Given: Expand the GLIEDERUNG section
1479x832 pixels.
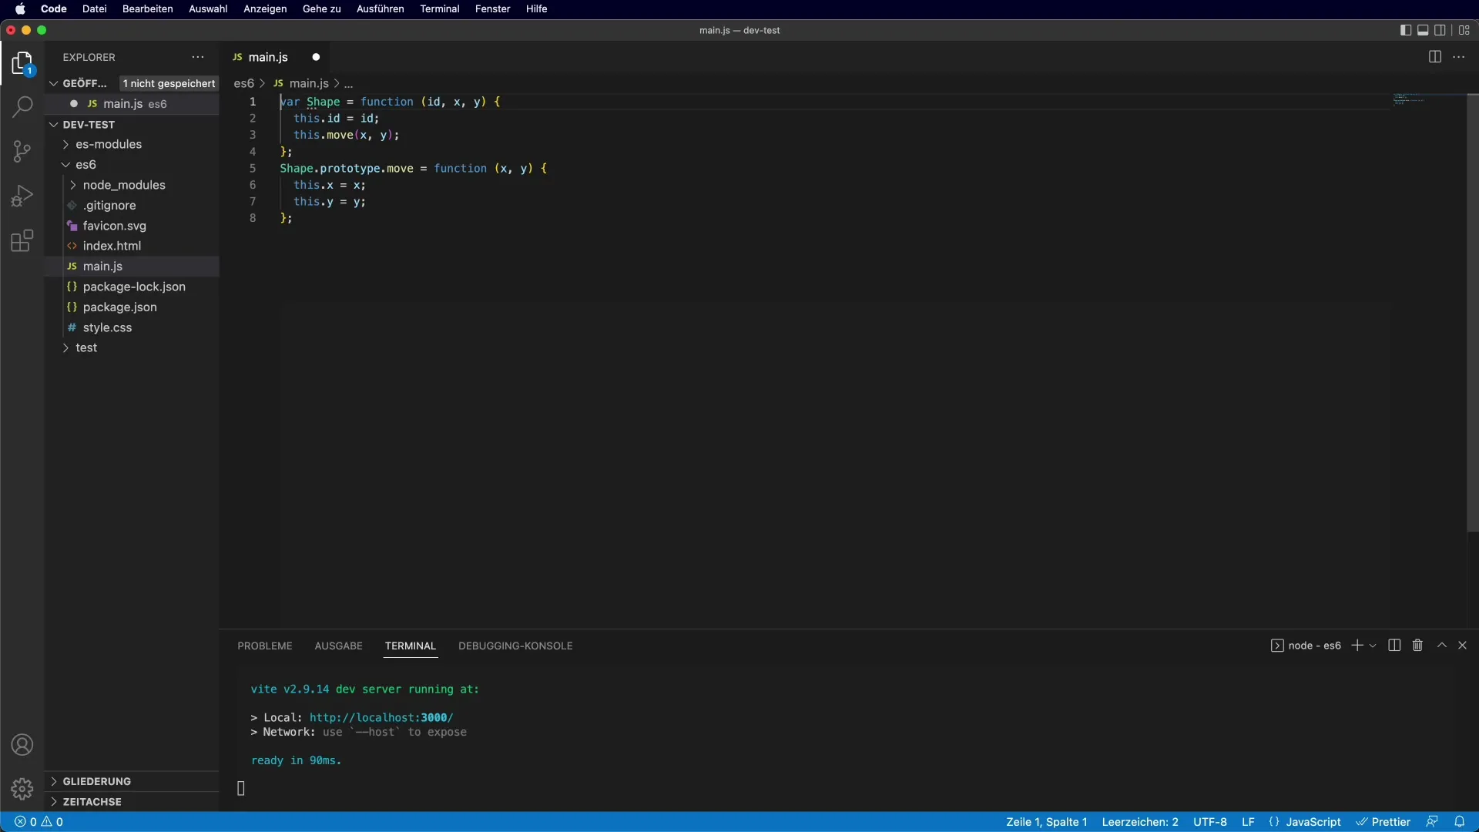Looking at the screenshot, I should point(132,781).
